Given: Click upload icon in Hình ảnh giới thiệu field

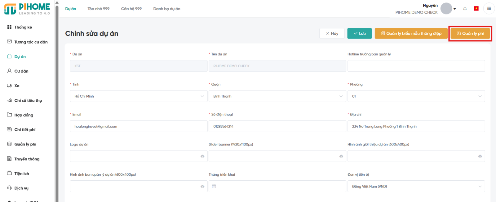Looking at the screenshot, I should click(480, 156).
